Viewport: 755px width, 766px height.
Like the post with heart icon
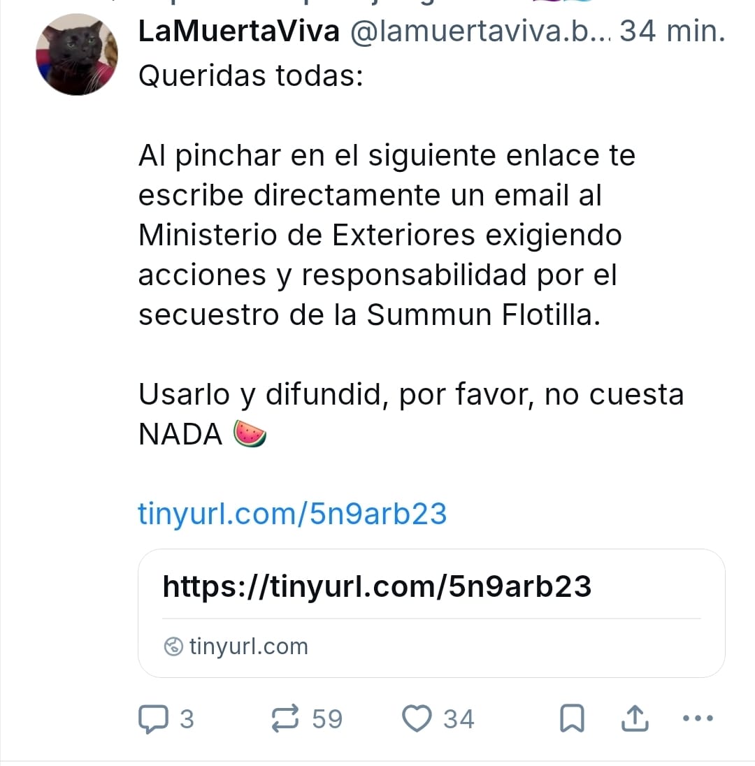[417, 718]
